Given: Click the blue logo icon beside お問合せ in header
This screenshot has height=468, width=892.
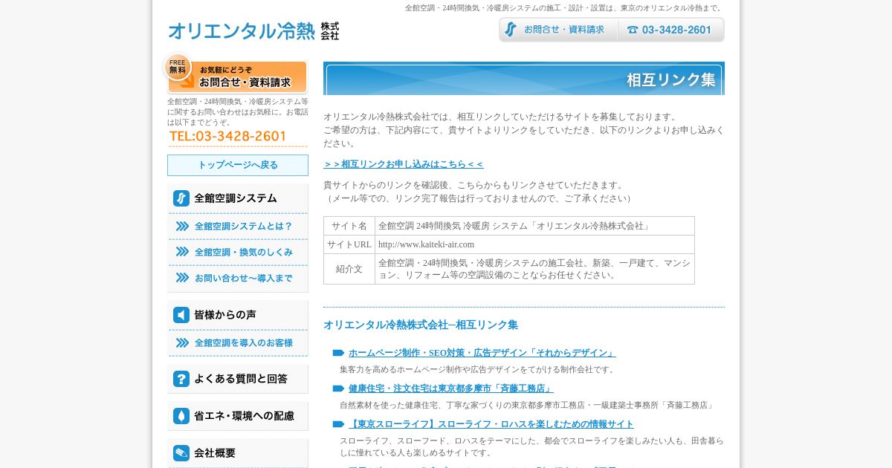Looking at the screenshot, I should [x=511, y=30].
